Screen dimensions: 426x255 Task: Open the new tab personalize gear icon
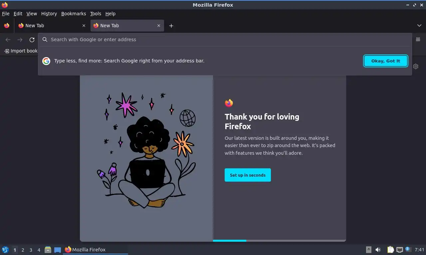click(416, 66)
